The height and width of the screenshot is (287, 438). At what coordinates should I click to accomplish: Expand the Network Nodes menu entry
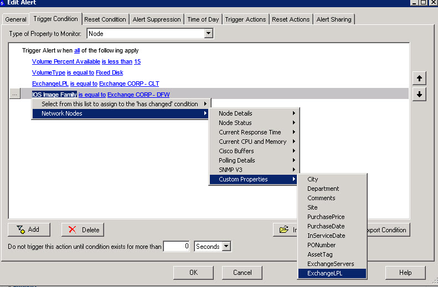(121, 113)
